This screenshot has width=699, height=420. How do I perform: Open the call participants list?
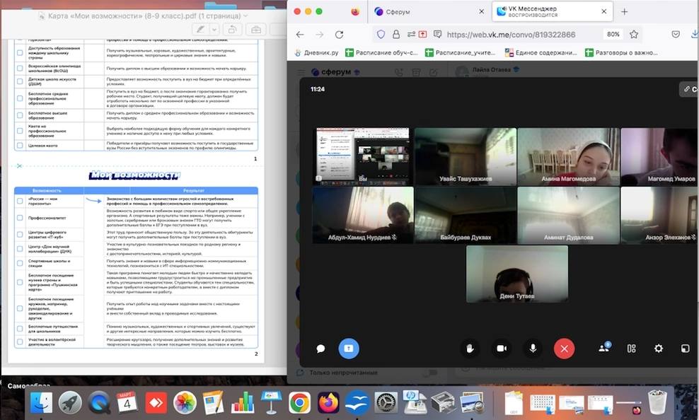603,349
